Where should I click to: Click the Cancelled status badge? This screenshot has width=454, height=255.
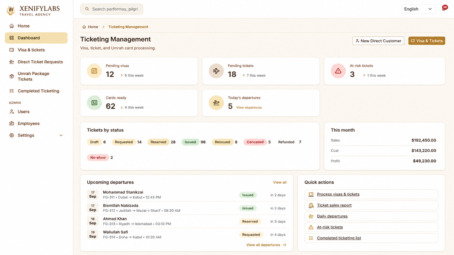click(x=255, y=142)
